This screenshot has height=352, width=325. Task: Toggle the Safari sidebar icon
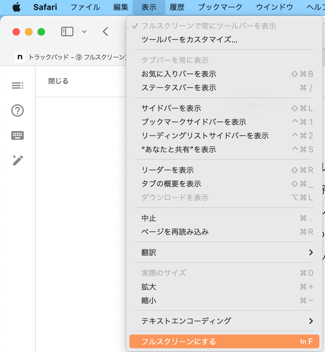tap(67, 32)
